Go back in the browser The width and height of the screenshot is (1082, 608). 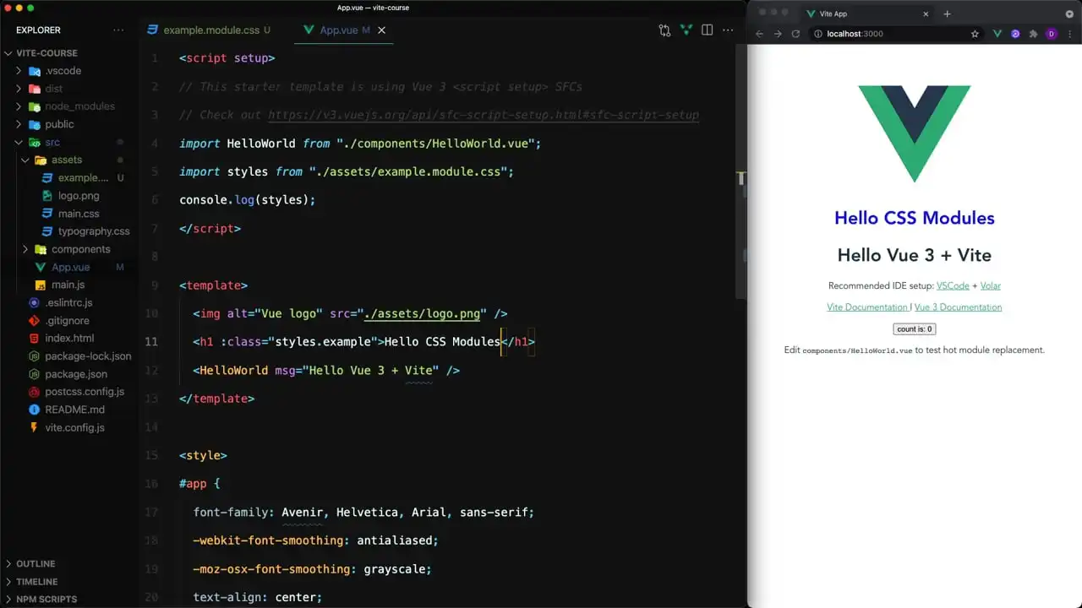click(759, 34)
